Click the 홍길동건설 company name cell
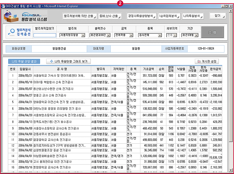This screenshot has width=234, height=174. coord(59,48)
